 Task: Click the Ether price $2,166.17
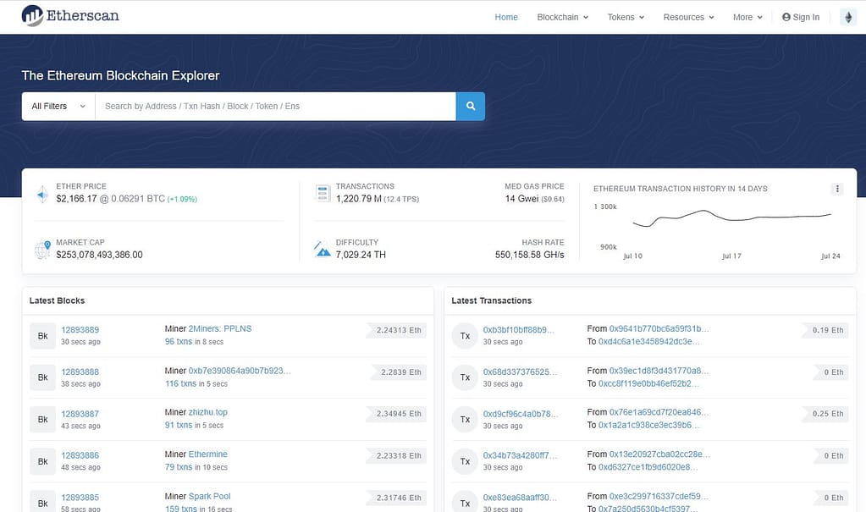coord(76,198)
